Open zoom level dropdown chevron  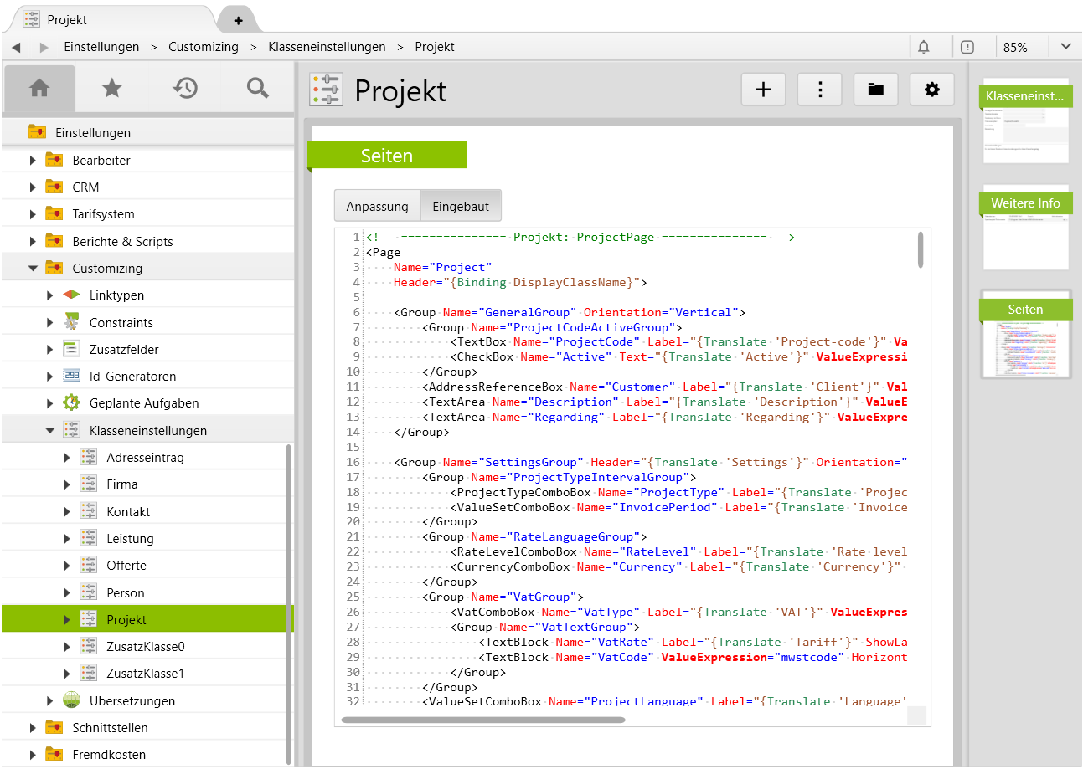[1065, 47]
